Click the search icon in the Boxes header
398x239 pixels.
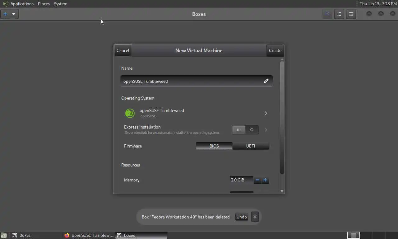tap(327, 14)
